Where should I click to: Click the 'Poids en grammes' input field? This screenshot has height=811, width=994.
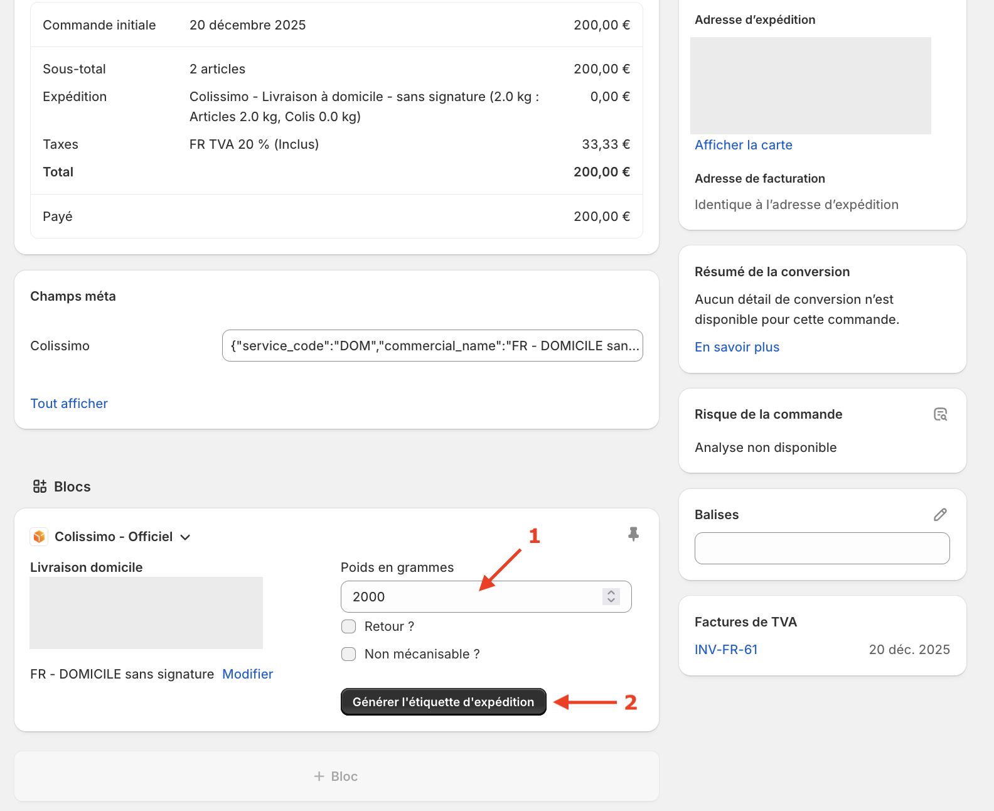click(486, 596)
